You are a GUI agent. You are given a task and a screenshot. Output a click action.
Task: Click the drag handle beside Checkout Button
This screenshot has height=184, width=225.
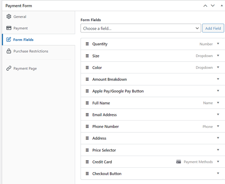[x=87, y=174]
